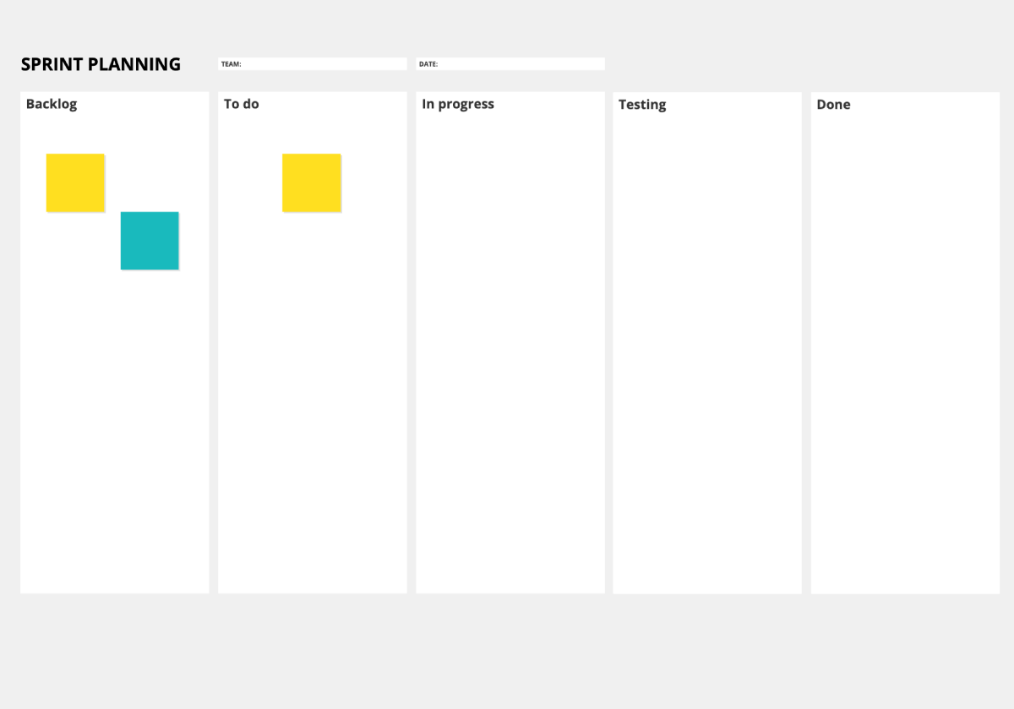Viewport: 1014px width, 709px height.
Task: Click inside the empty In progress column
Action: point(510,354)
